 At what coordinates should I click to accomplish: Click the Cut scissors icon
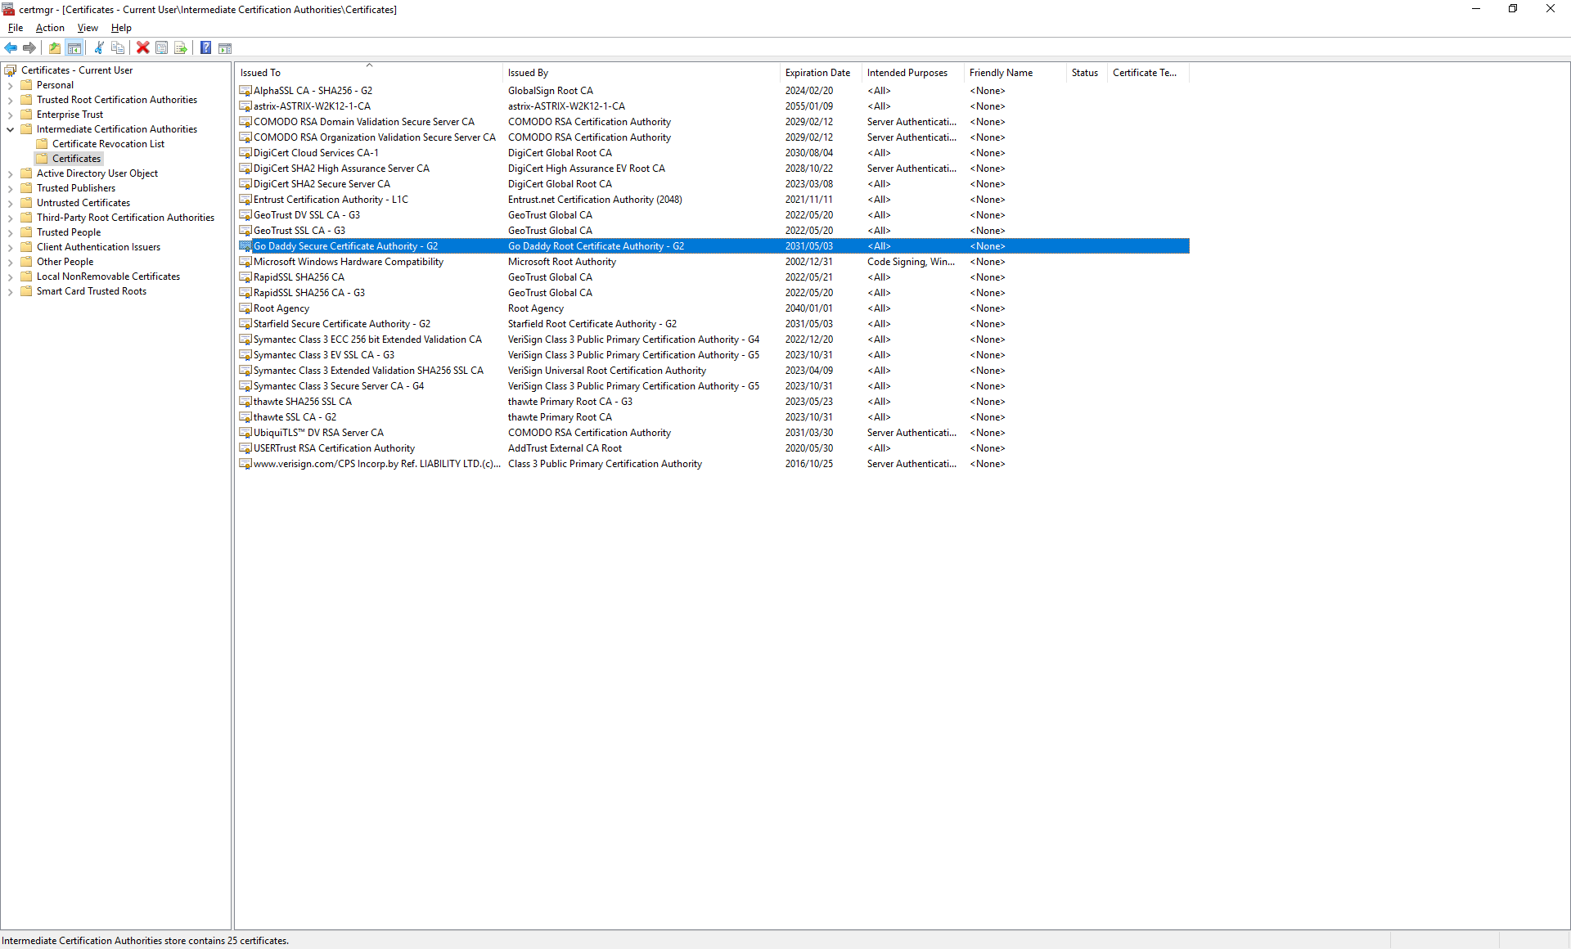tap(99, 47)
